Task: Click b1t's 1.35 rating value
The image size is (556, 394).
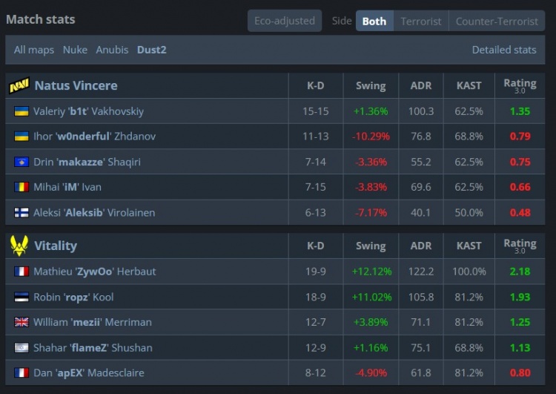Action: [520, 111]
